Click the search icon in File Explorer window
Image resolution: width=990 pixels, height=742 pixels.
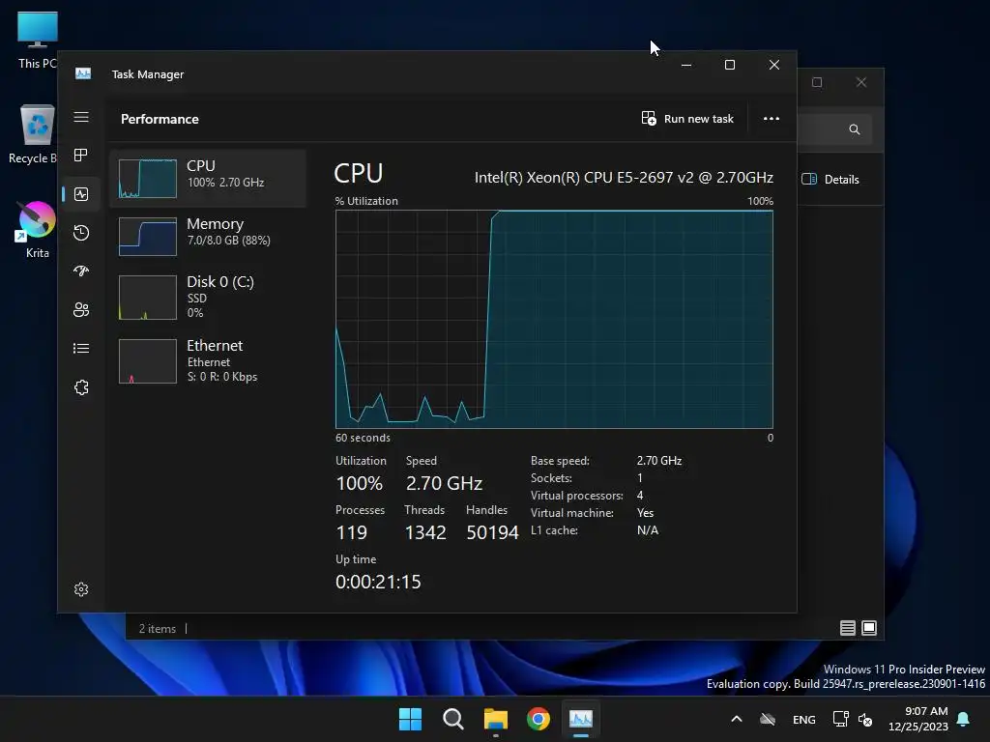pos(855,129)
